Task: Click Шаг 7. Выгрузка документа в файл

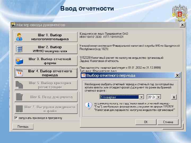Action: pos(46,109)
